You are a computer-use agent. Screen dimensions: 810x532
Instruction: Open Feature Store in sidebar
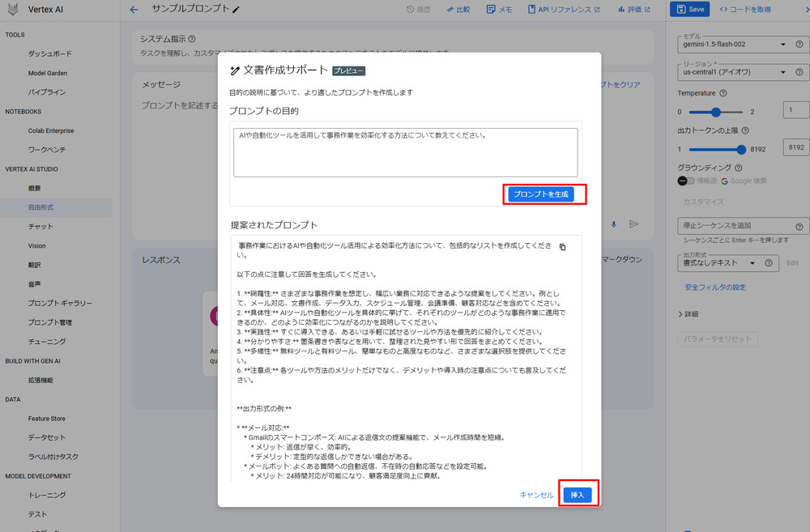tap(46, 419)
